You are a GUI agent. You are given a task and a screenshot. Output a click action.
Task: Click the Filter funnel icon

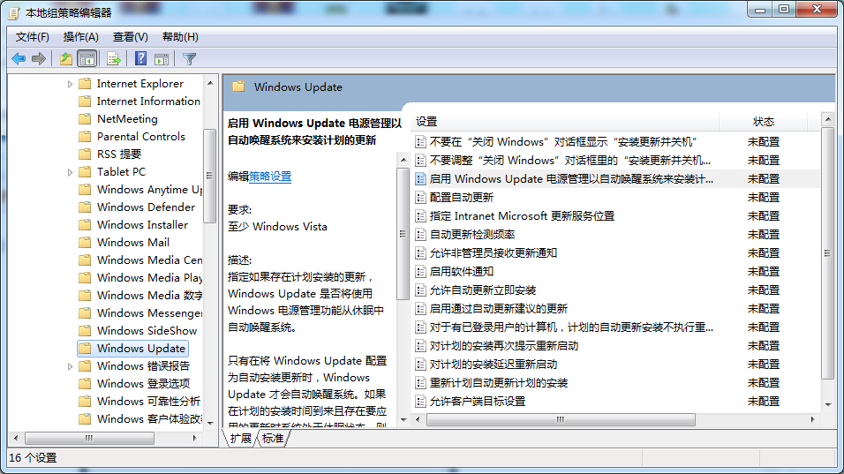(189, 59)
